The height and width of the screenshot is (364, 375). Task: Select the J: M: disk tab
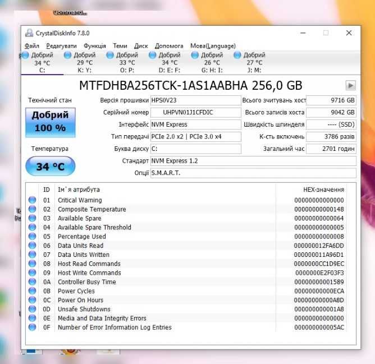click(x=254, y=63)
